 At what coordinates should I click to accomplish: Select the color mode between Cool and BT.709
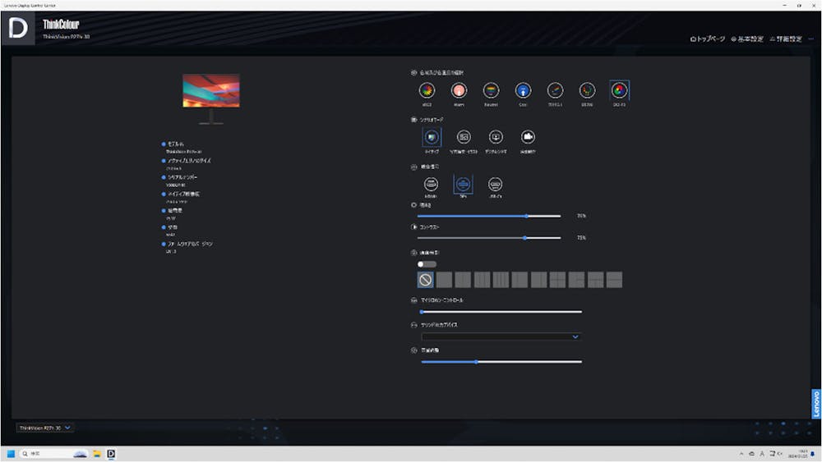tap(555, 90)
